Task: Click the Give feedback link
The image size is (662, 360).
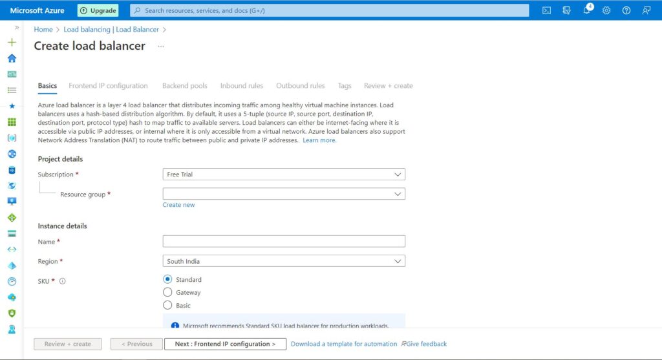Action: [424, 344]
